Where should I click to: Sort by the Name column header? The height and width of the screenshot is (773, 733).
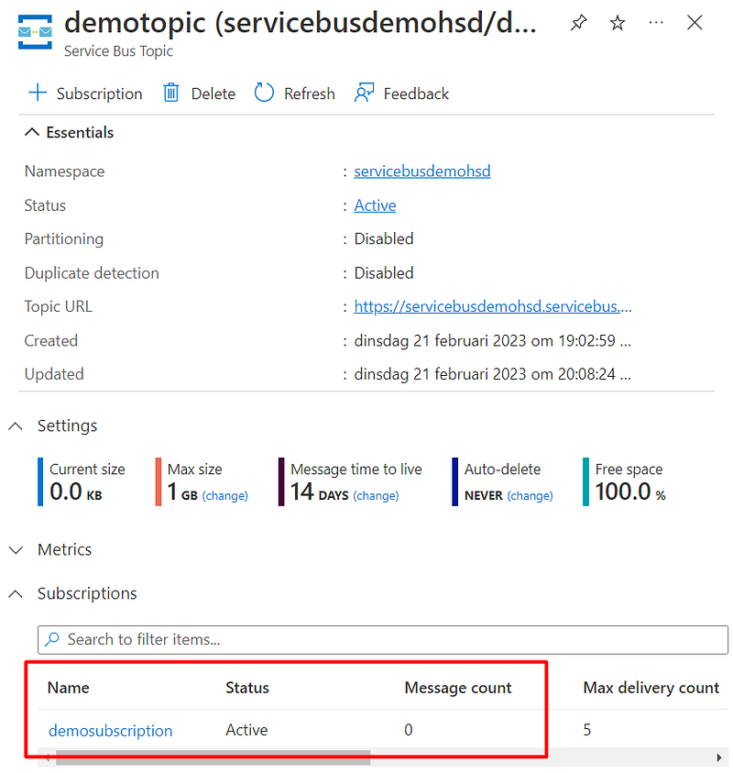(69, 688)
